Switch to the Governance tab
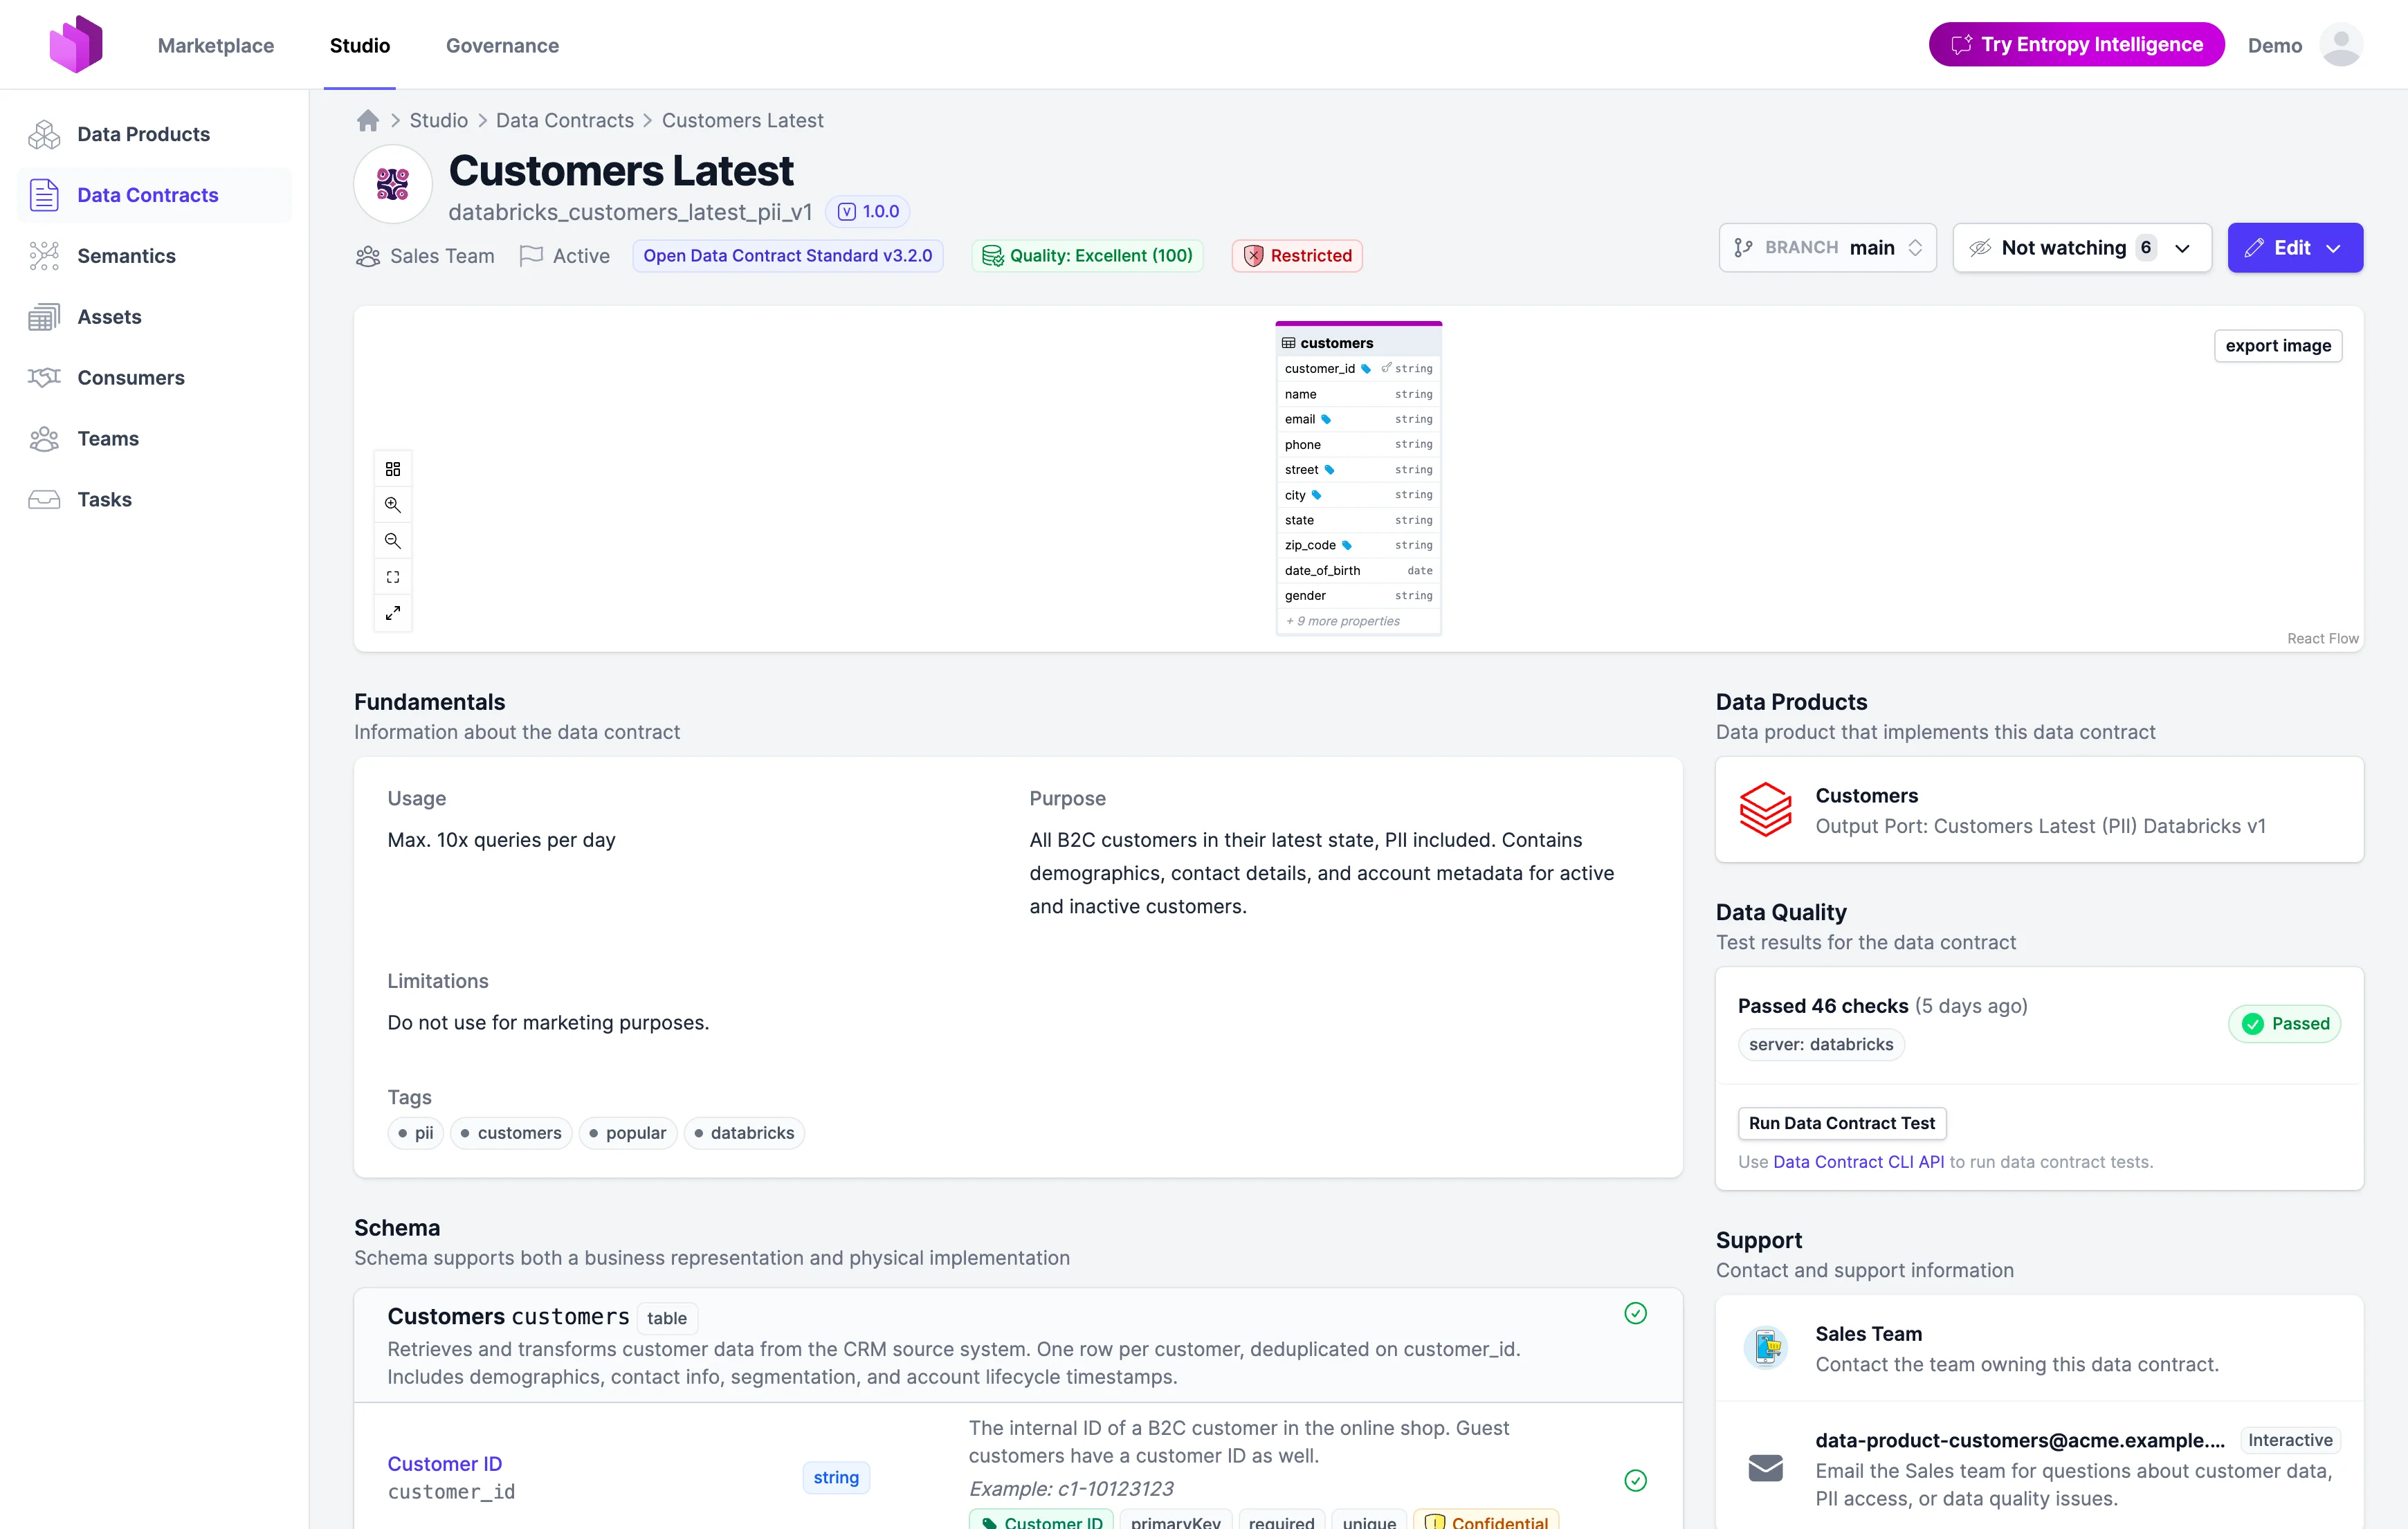 [502, 45]
